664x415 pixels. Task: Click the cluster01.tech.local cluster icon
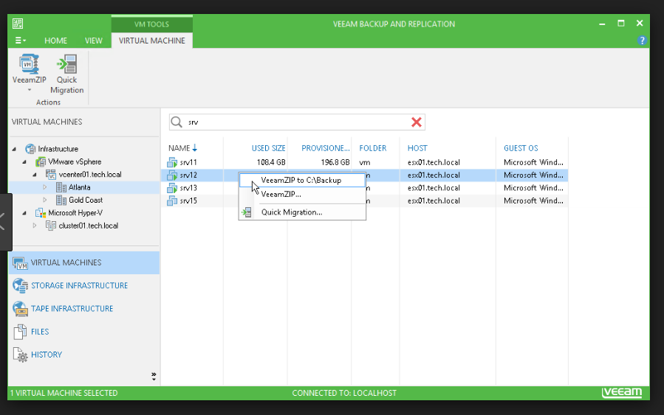click(x=51, y=226)
